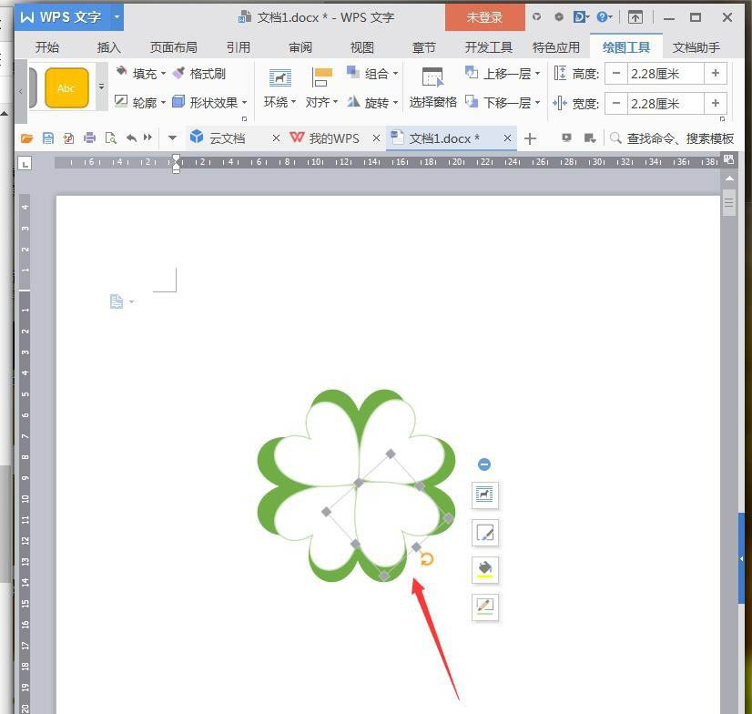Viewport: 752px width, 714px height.
Task: Click the Undo arrow icon
Action: [x=131, y=138]
